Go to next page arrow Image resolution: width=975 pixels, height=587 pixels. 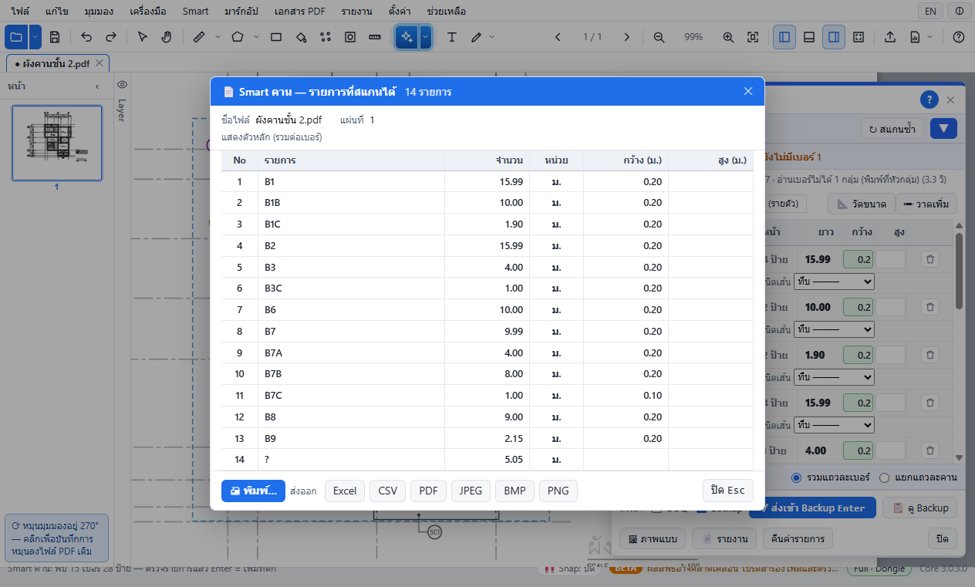click(x=627, y=37)
